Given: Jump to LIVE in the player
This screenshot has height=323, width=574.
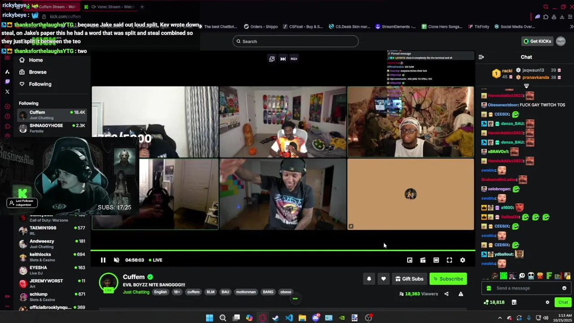Looking at the screenshot, I should 155,260.
